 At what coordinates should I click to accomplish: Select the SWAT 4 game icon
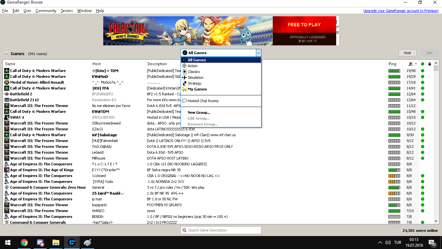coord(7,117)
